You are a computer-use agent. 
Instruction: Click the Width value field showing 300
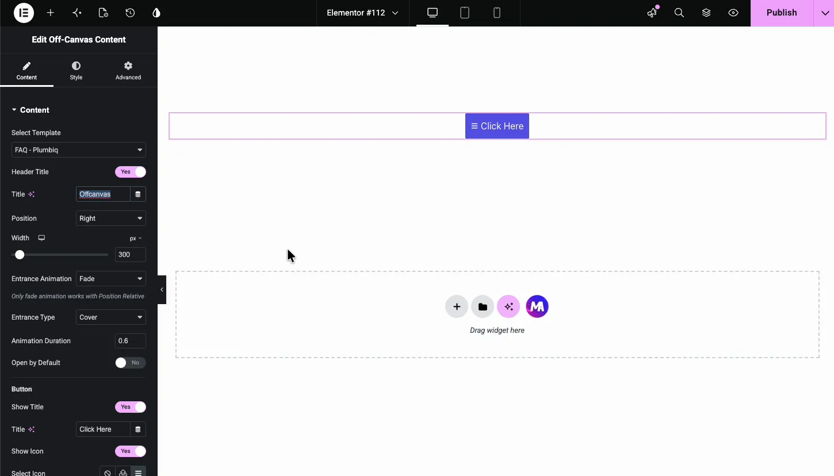(131, 255)
